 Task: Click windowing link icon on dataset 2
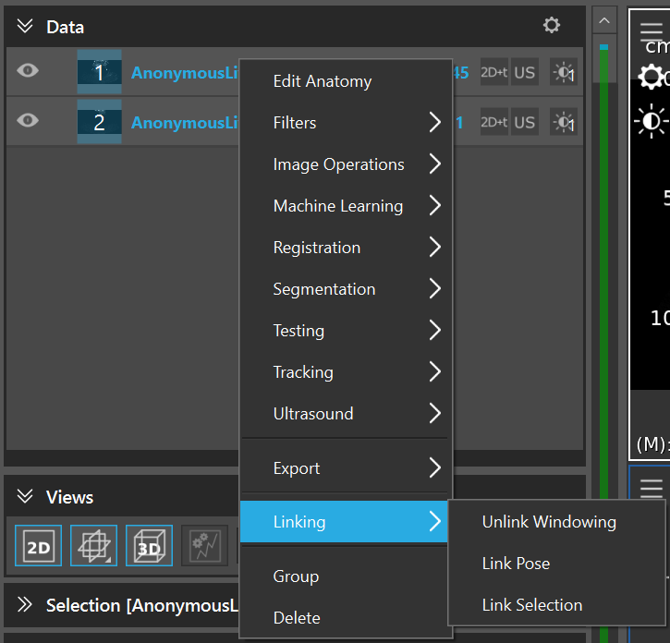click(562, 123)
